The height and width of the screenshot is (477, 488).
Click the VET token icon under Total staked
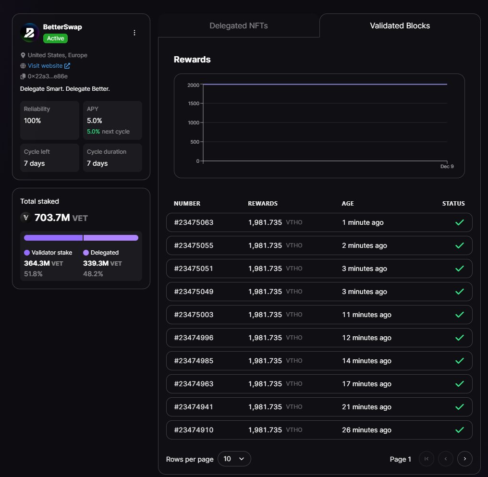coord(26,218)
